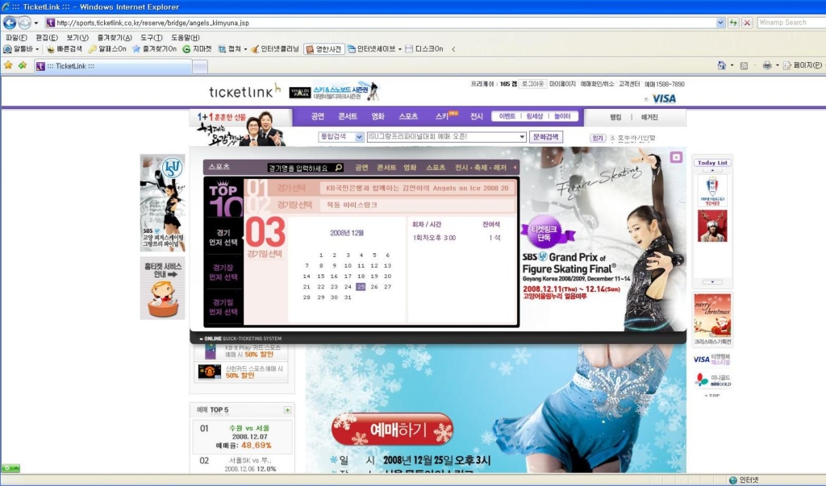Click the Favorites Center star icon
The image size is (826, 486).
tap(8, 65)
